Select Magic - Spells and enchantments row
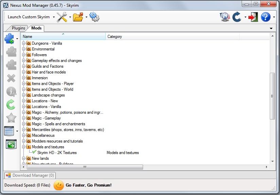This screenshot has width=280, height=195. [x=58, y=124]
